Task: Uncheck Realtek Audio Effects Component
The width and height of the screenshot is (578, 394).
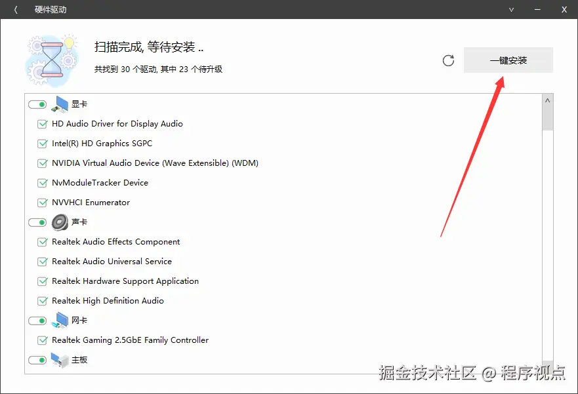Action: (x=43, y=242)
